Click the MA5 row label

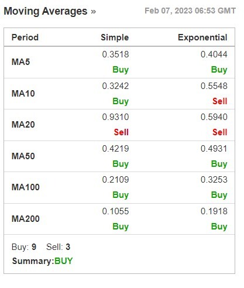(x=20, y=62)
